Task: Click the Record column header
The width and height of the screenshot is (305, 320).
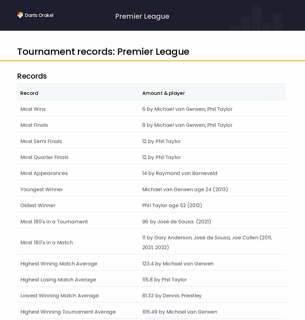Action: pos(29,93)
